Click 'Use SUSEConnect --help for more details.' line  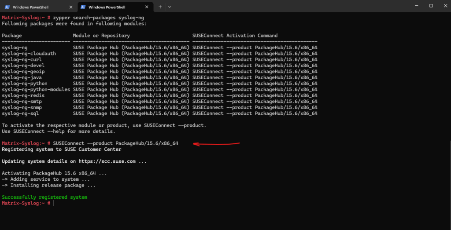pyautogui.click(x=59, y=131)
